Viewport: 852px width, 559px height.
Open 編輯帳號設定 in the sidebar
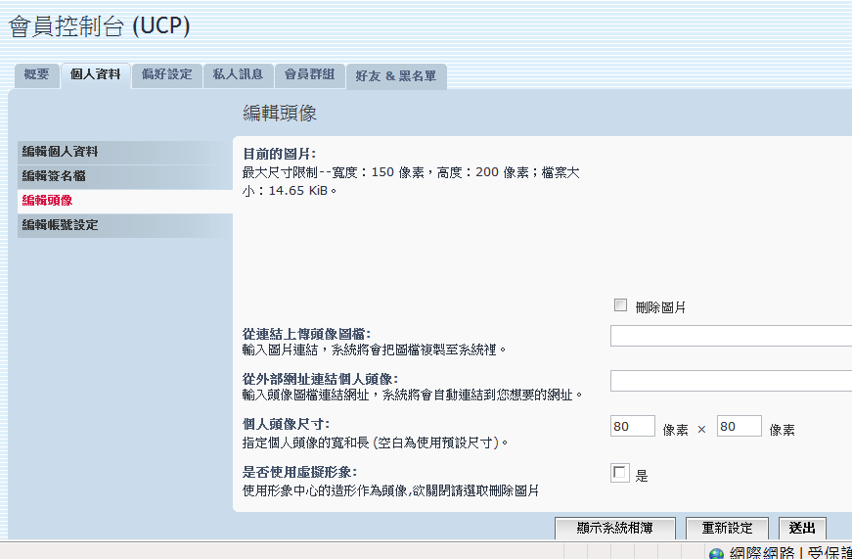pyautogui.click(x=61, y=225)
